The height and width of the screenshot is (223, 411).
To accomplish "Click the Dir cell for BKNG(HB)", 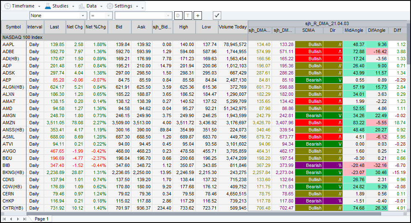I will (333, 172).
